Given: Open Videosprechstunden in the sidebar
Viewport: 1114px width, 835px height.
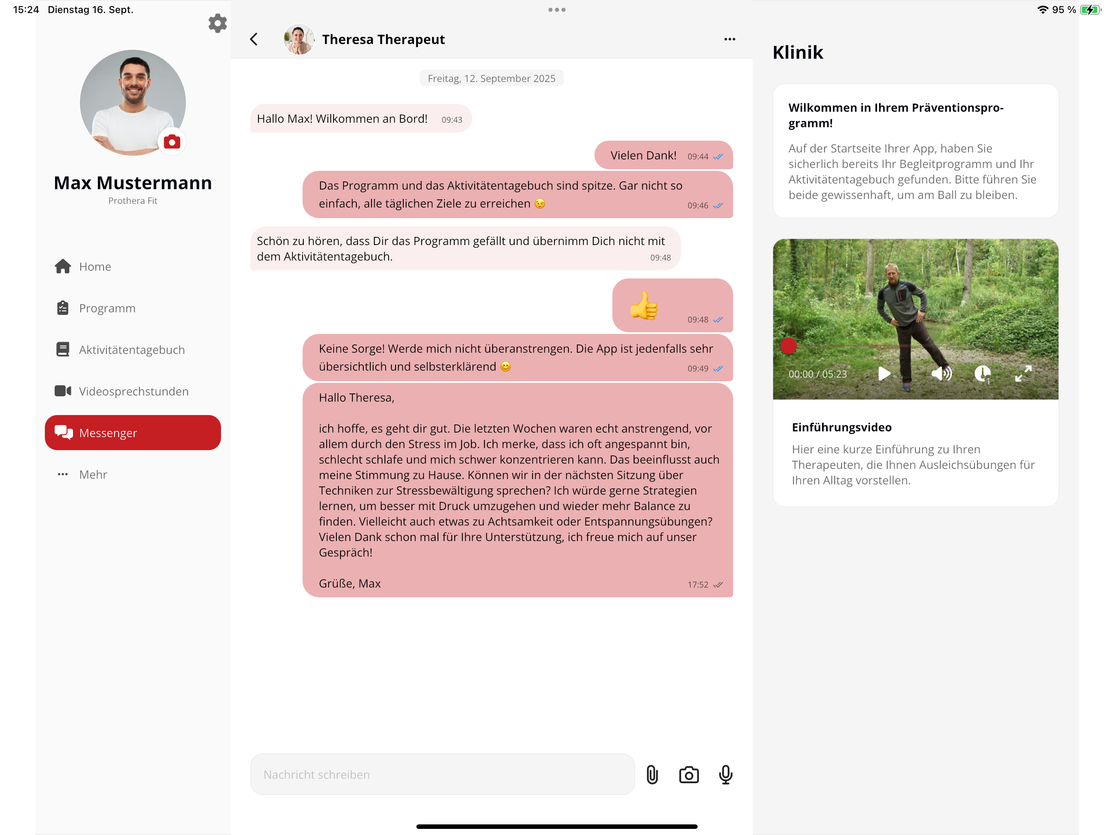Looking at the screenshot, I should point(133,391).
